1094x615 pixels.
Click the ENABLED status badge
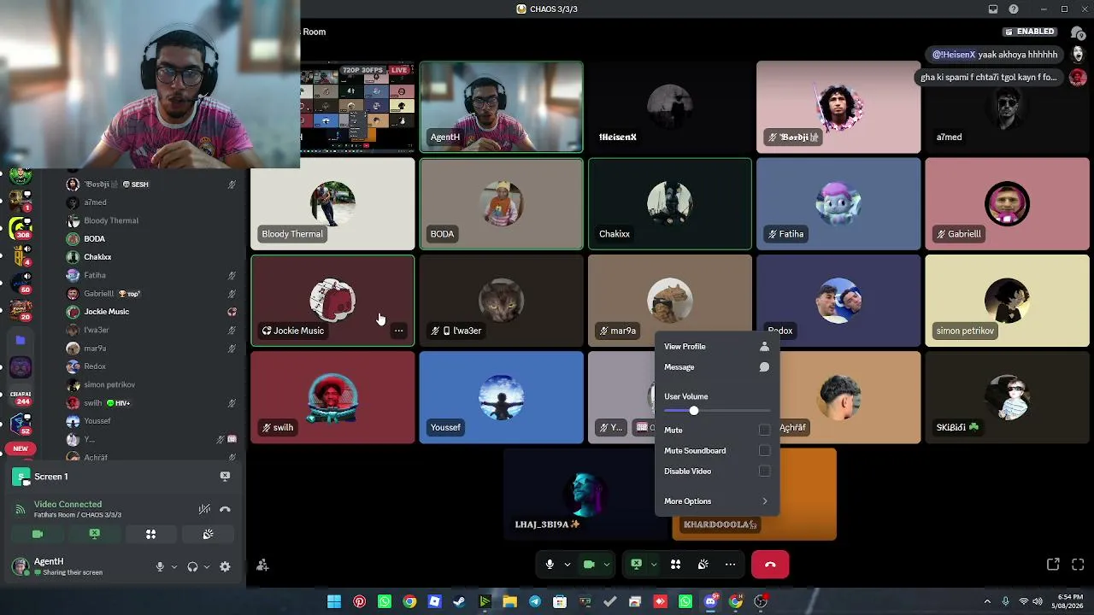(x=1030, y=32)
